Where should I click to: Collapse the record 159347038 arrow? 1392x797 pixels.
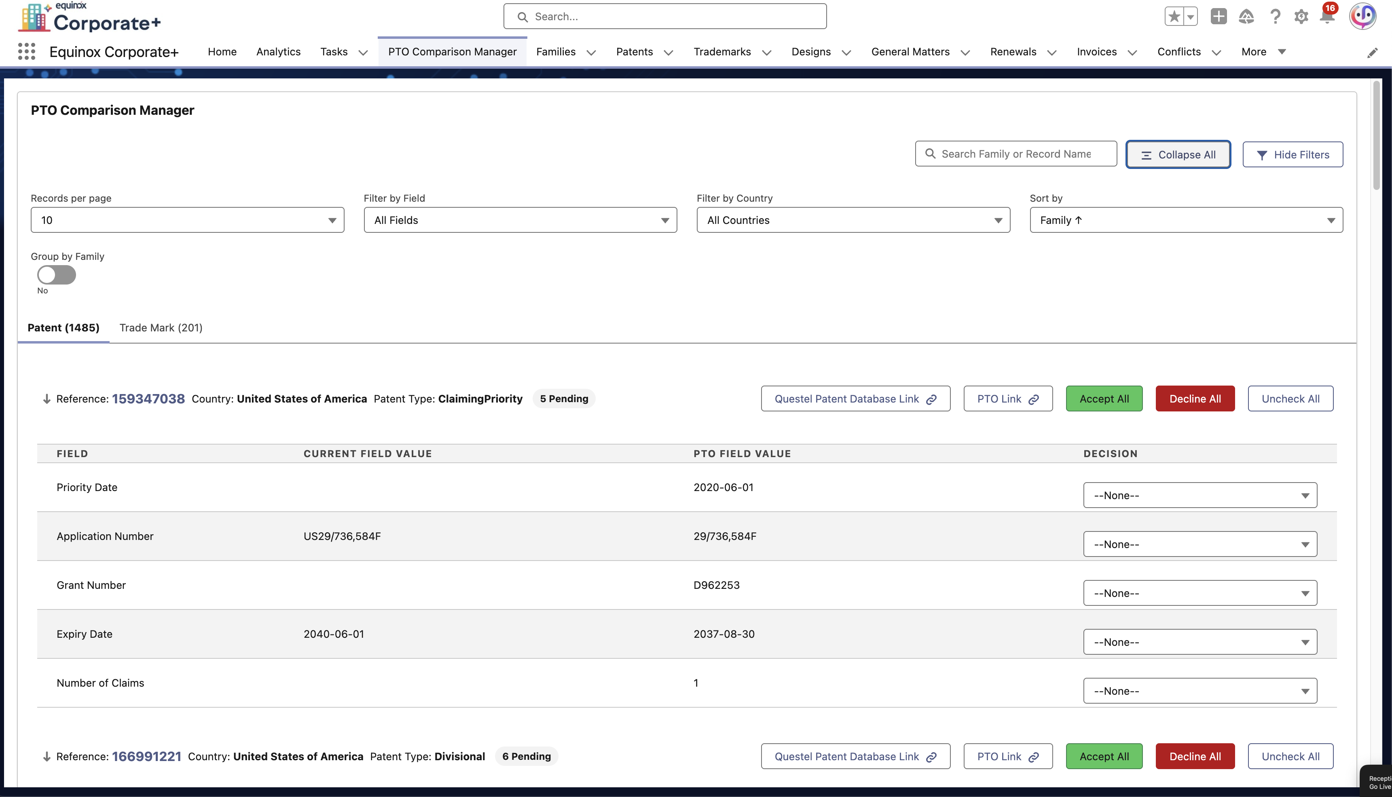coord(47,399)
